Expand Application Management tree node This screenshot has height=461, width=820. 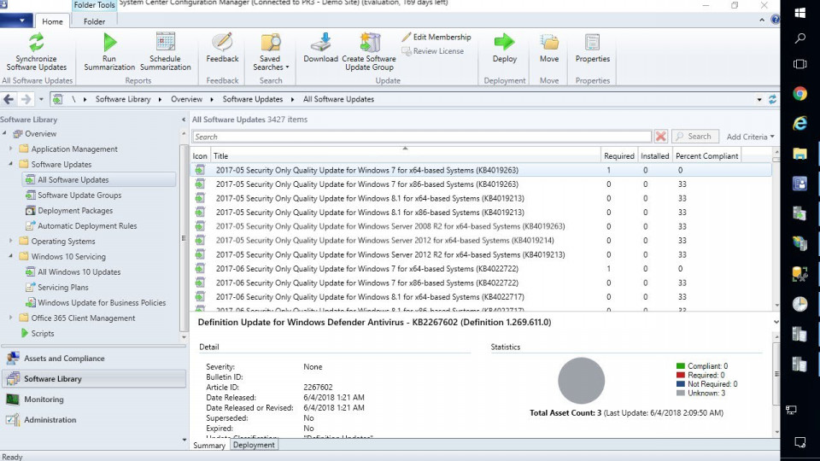11,149
